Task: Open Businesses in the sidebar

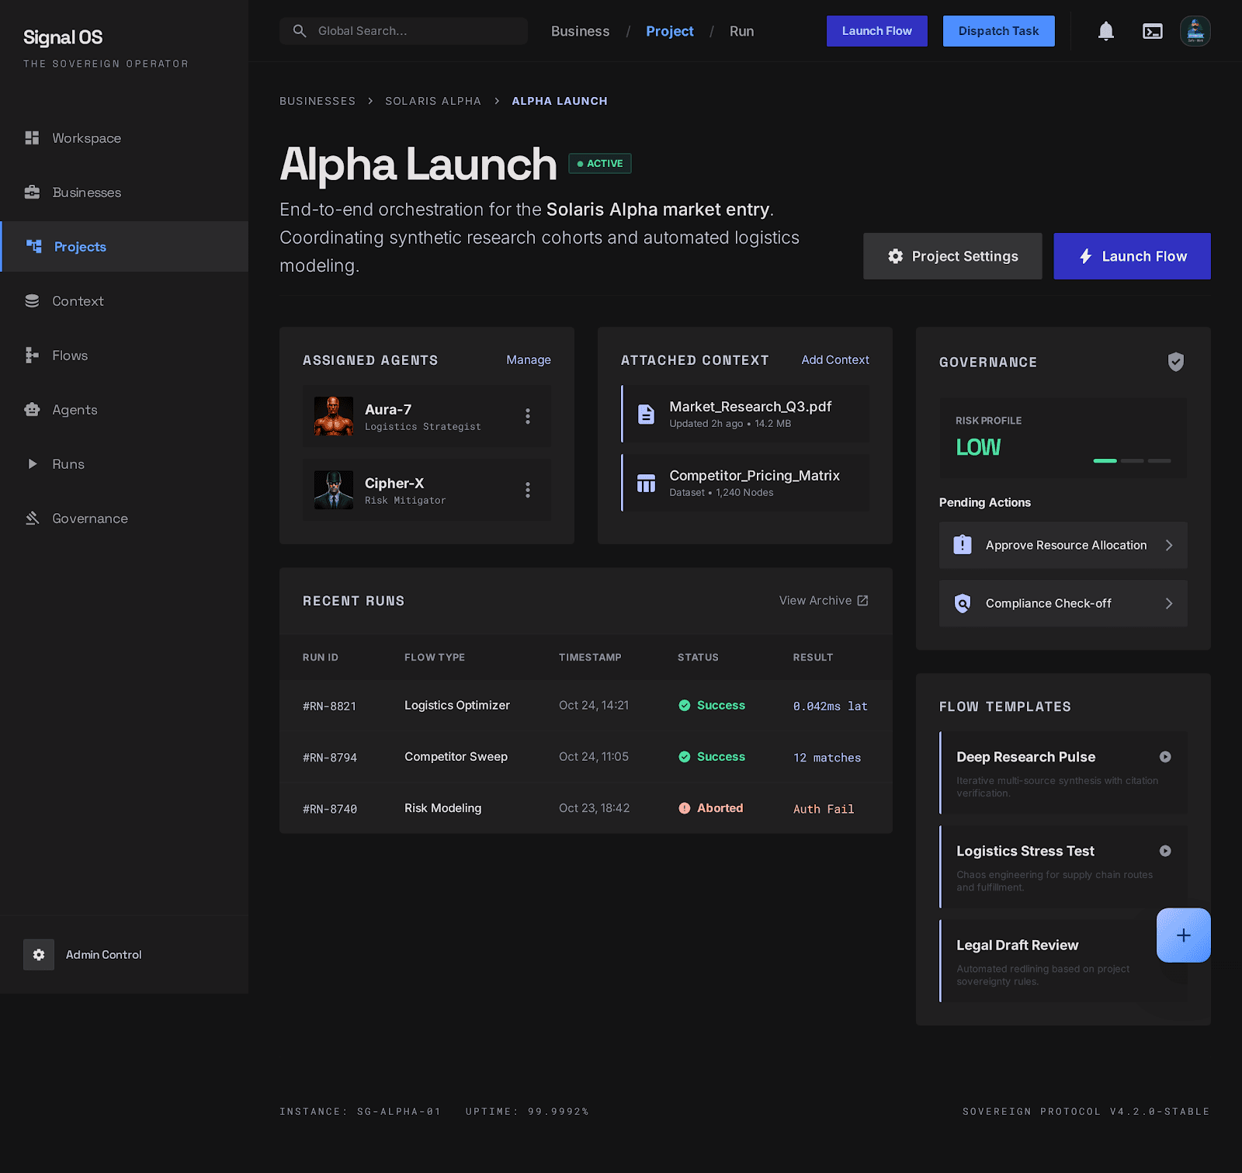Action: (x=124, y=192)
